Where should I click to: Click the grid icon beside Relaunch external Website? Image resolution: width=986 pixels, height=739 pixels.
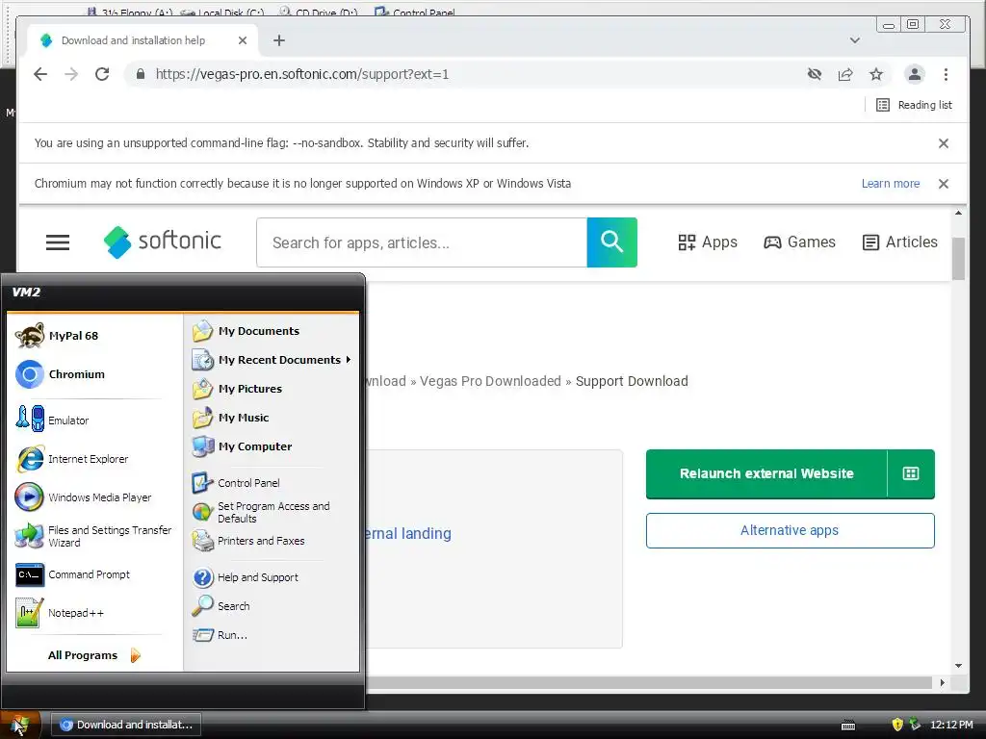911,473
